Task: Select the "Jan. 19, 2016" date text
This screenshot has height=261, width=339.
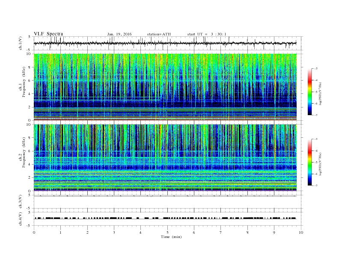Action: pyautogui.click(x=119, y=34)
